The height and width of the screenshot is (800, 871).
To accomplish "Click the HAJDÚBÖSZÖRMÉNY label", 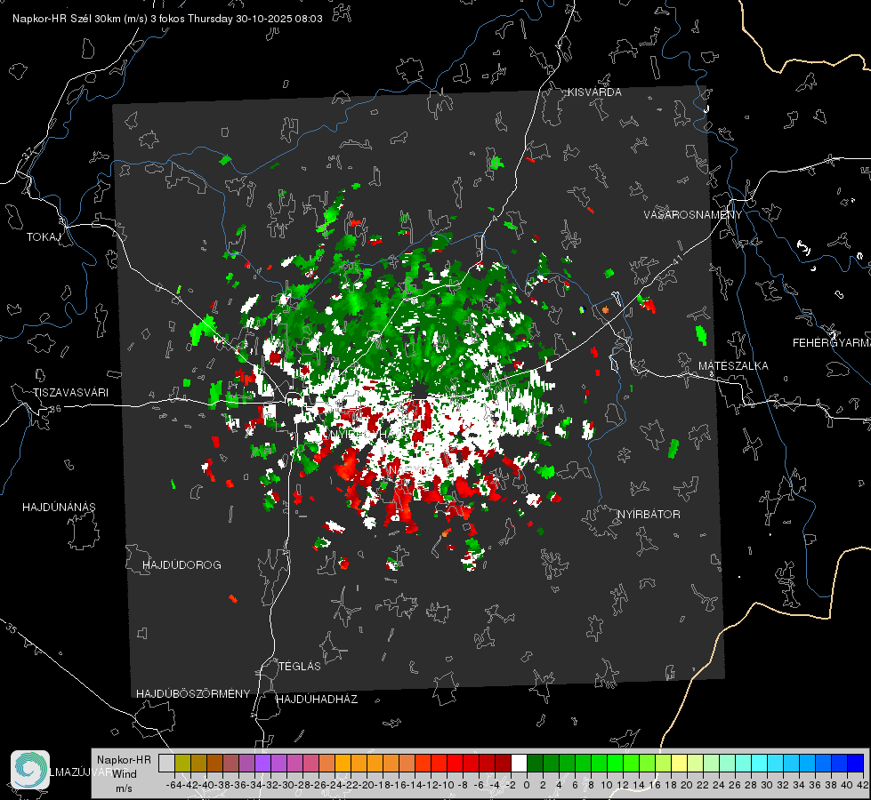I will point(193,694).
